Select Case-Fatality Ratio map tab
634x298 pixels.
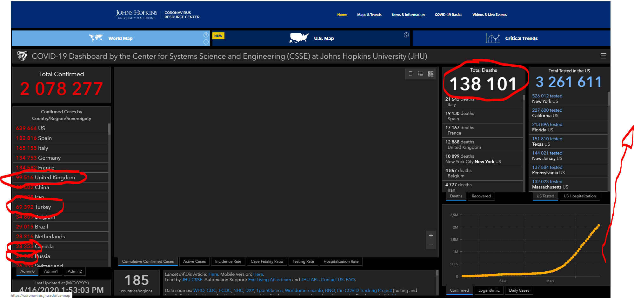tap(267, 262)
